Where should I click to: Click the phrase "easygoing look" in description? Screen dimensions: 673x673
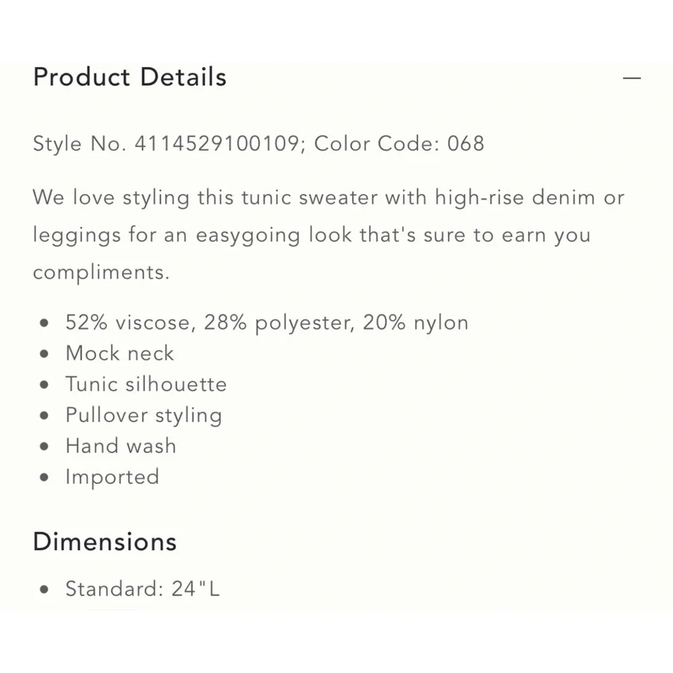coord(293,236)
